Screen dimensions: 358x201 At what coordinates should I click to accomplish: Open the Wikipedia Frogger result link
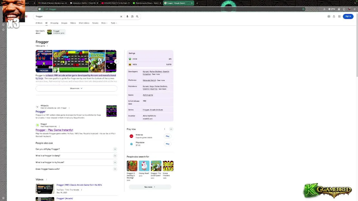41,112
